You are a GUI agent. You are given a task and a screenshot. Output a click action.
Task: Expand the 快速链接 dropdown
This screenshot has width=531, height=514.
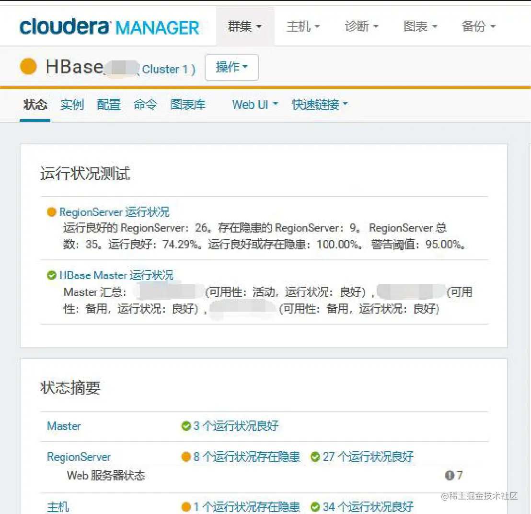(x=320, y=105)
